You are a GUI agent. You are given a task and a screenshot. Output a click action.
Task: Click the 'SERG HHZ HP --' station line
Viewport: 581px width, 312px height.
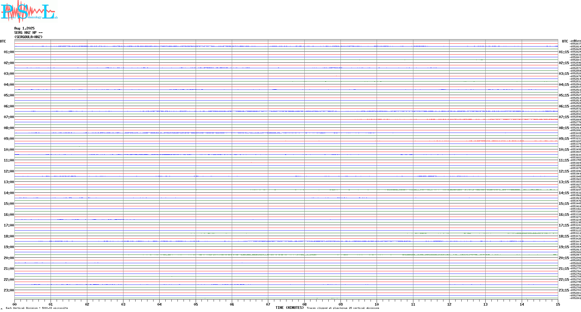[29, 33]
